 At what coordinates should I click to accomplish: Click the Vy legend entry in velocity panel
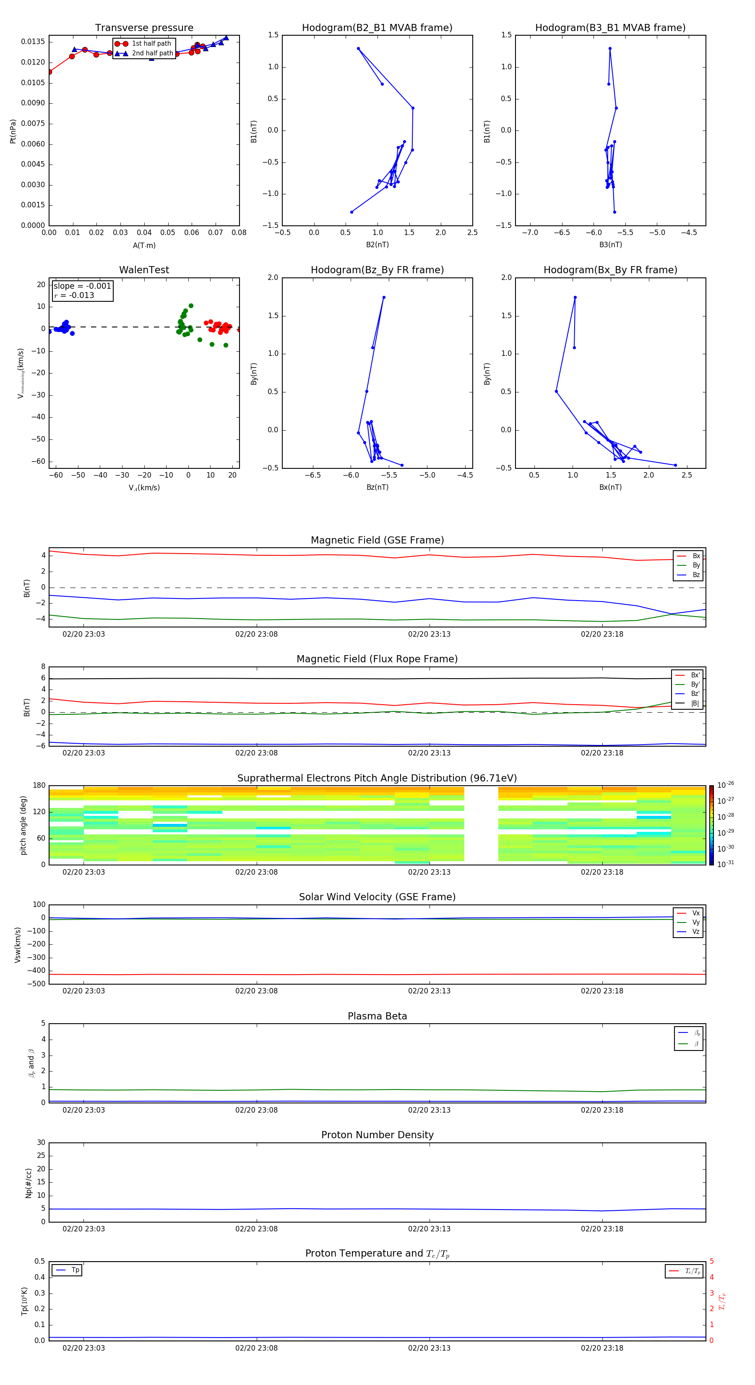click(688, 922)
